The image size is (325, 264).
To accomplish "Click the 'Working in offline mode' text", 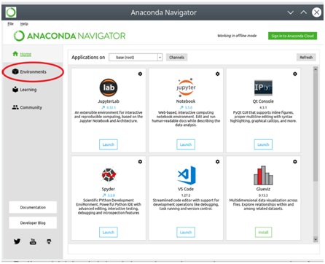I will [x=237, y=36].
